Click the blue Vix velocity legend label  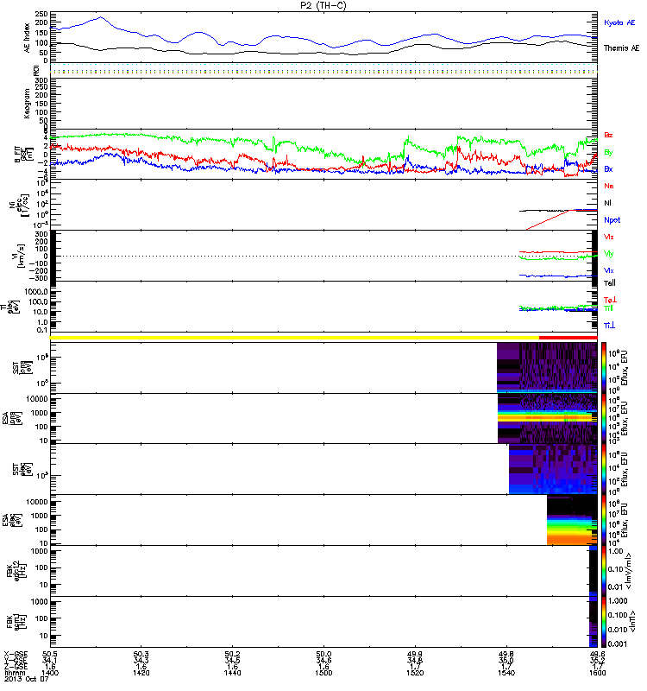tap(608, 270)
